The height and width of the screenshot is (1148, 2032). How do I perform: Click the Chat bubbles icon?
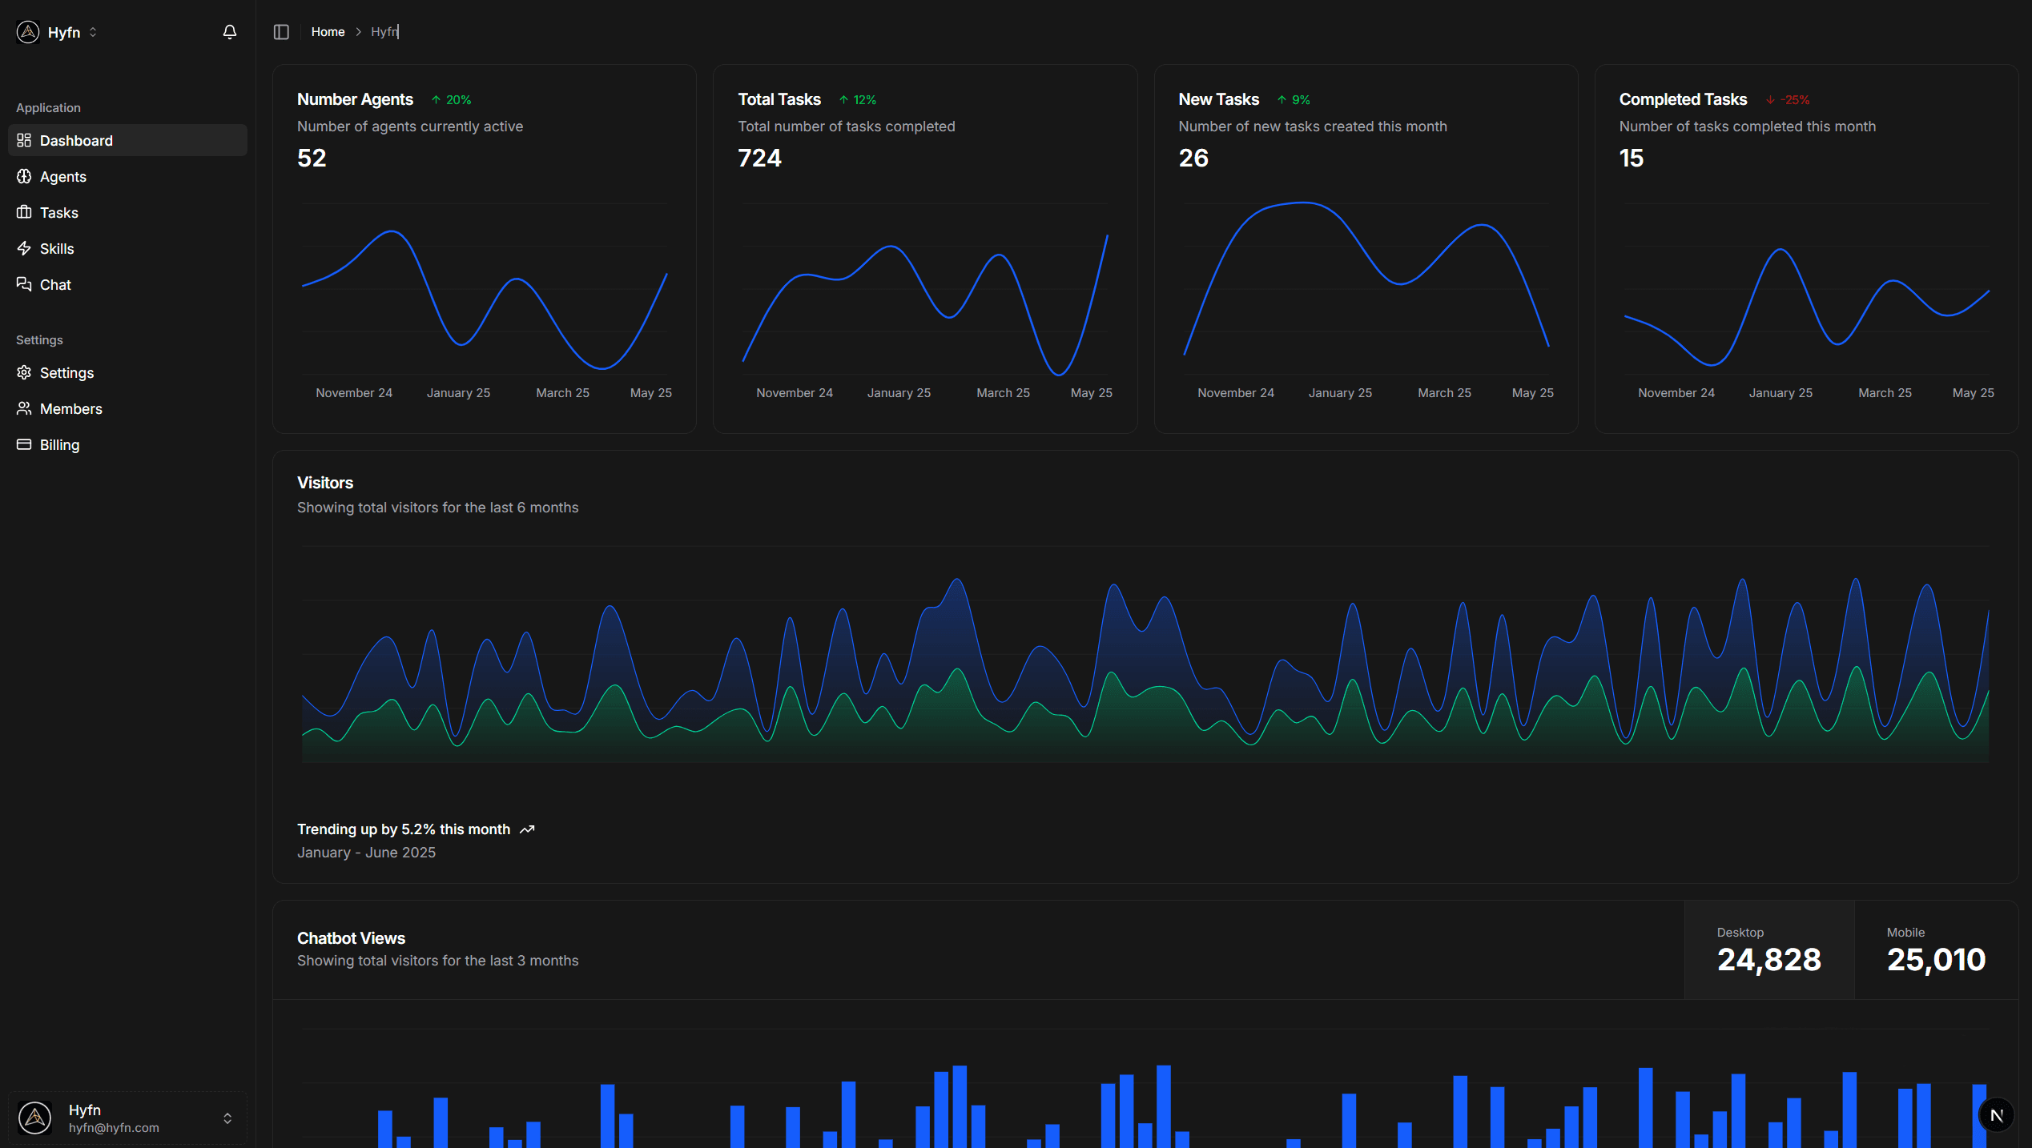click(x=24, y=284)
